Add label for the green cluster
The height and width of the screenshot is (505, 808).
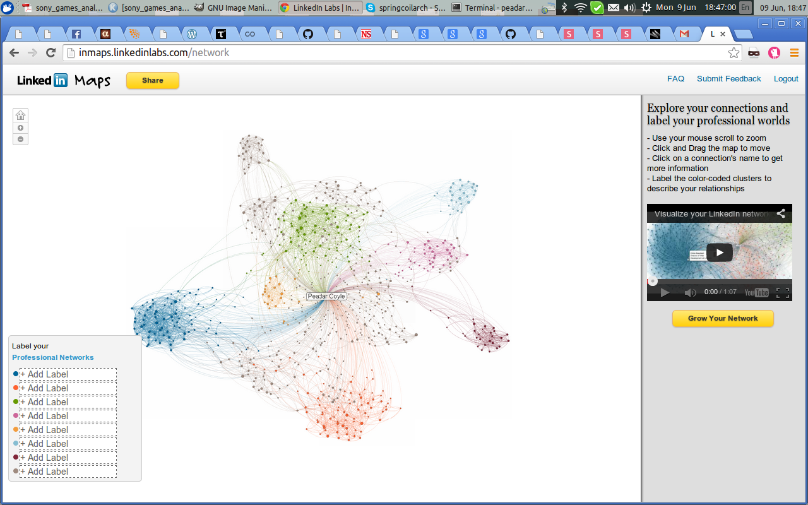tap(68, 402)
